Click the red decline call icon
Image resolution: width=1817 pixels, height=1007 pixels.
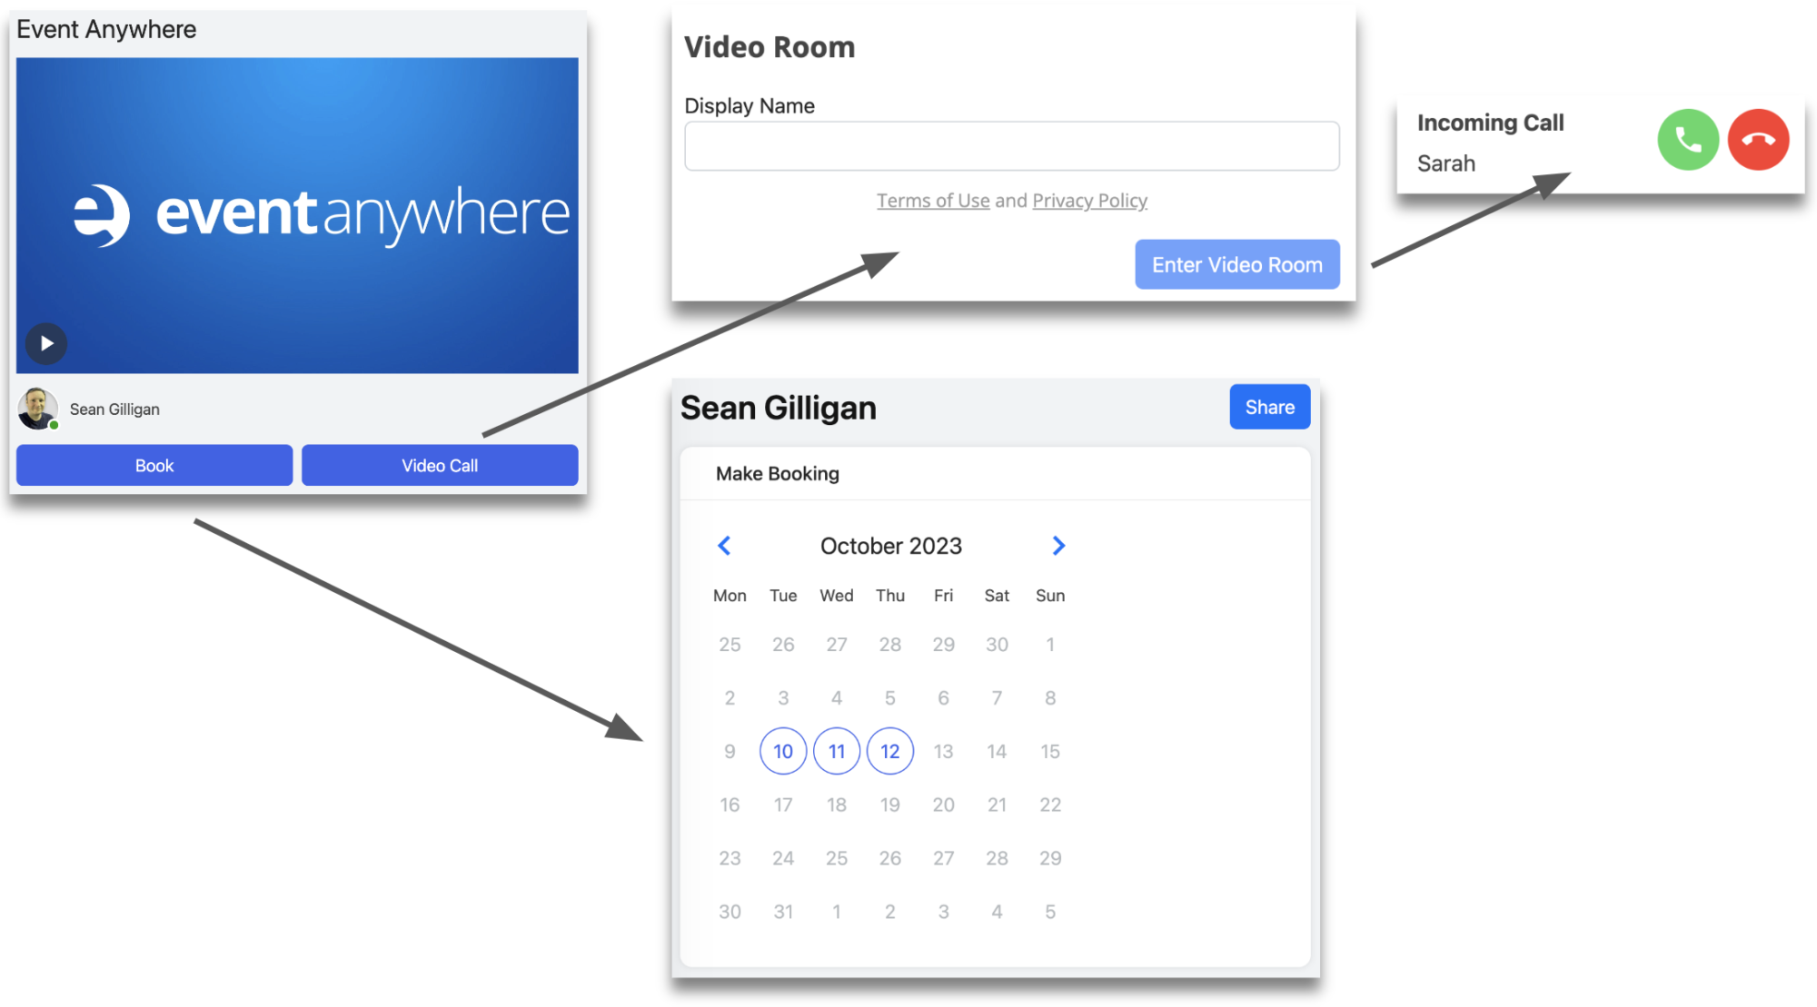point(1757,140)
